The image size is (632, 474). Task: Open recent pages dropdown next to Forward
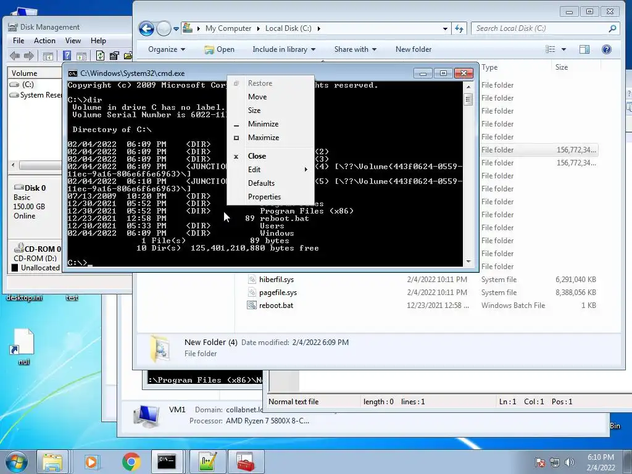coord(176,28)
